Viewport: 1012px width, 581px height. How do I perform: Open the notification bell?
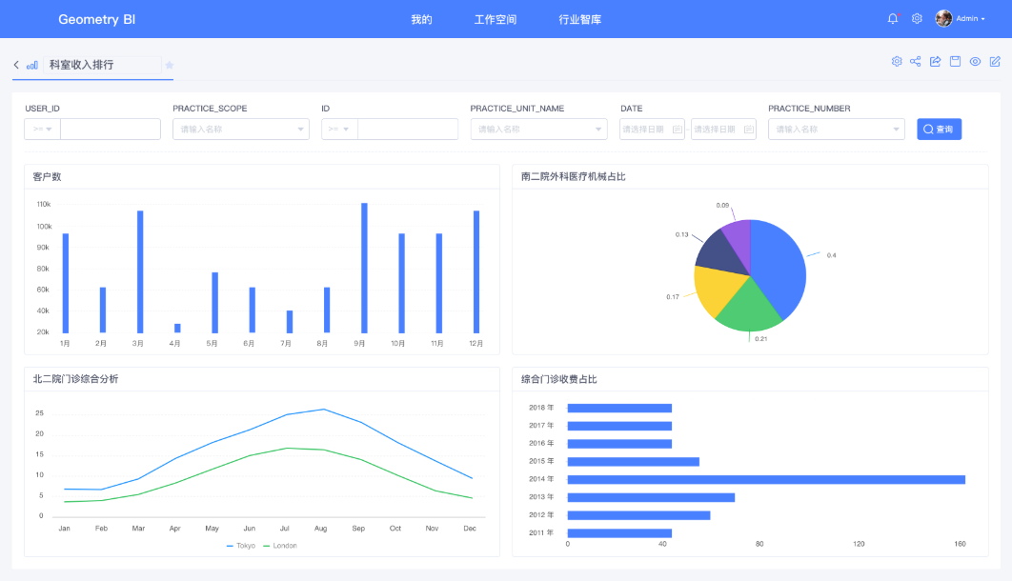tap(893, 19)
